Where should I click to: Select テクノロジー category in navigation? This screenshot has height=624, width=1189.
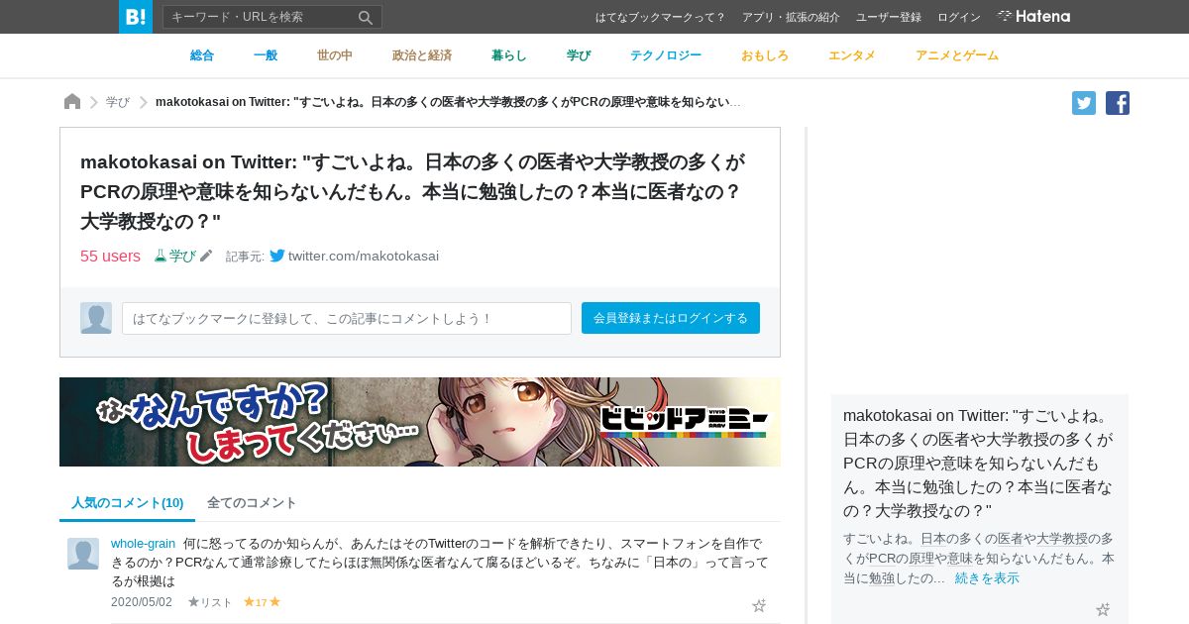[666, 55]
